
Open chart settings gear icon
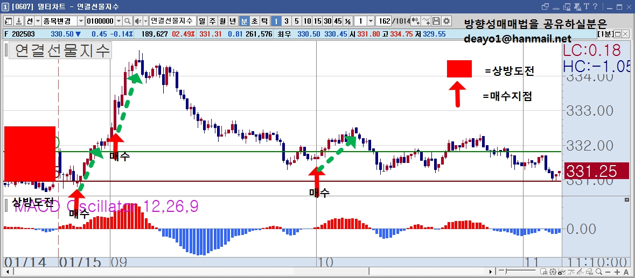click(446, 21)
